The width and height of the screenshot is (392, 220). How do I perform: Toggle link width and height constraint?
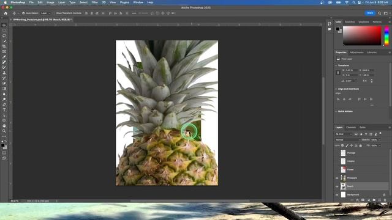click(x=338, y=73)
